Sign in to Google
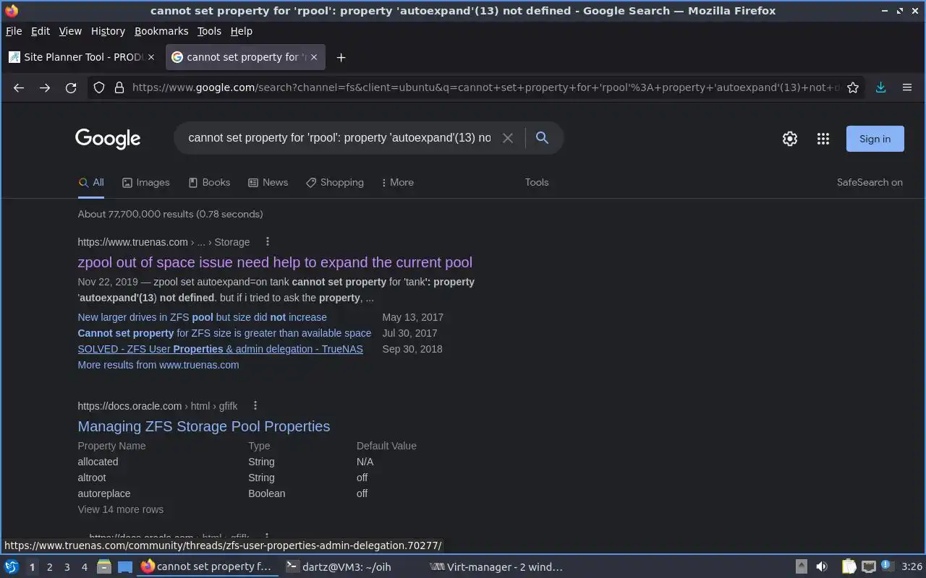The width and height of the screenshot is (926, 578). [875, 139]
